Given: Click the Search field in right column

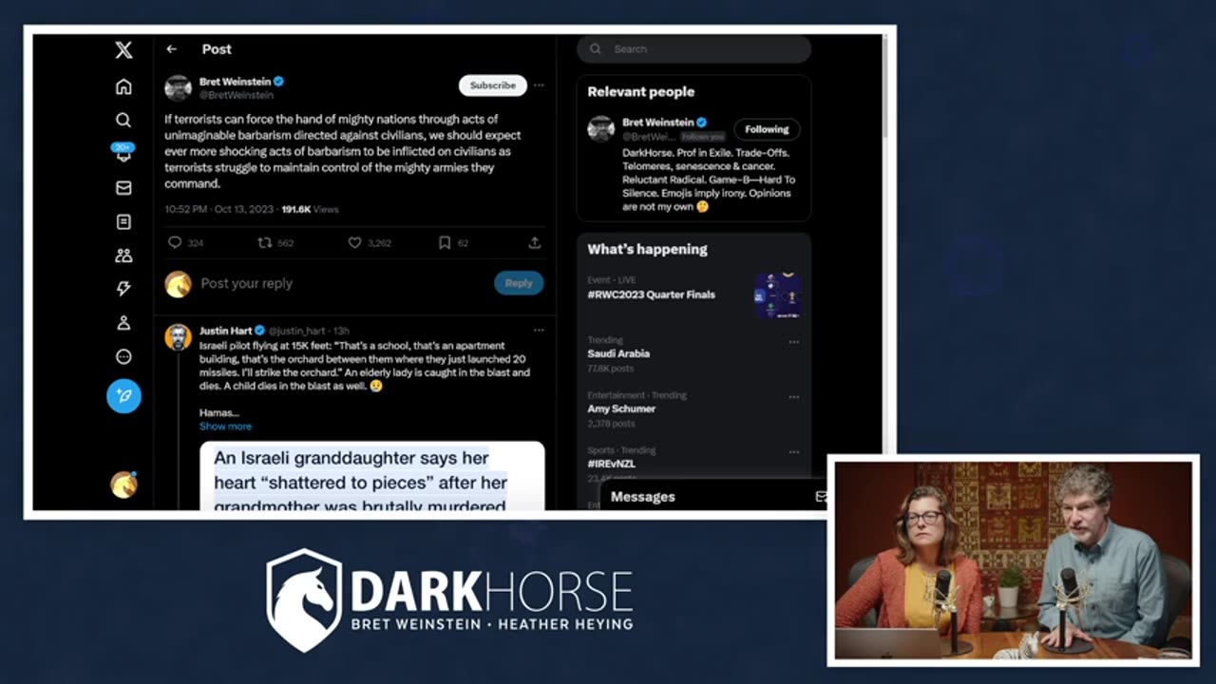Looking at the screenshot, I should click(693, 49).
